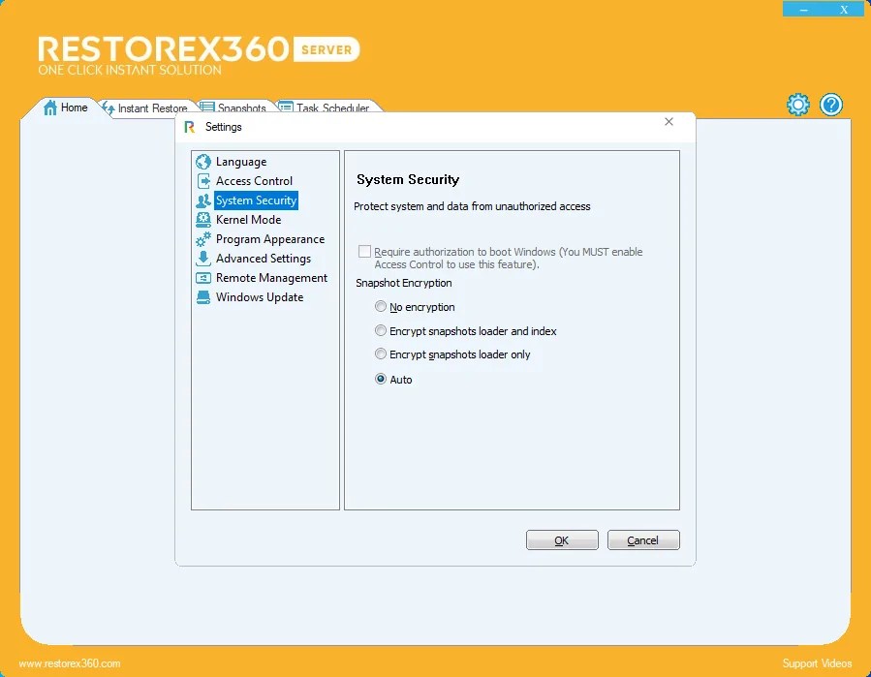Click the Home house icon
Image resolution: width=871 pixels, height=677 pixels.
point(50,108)
